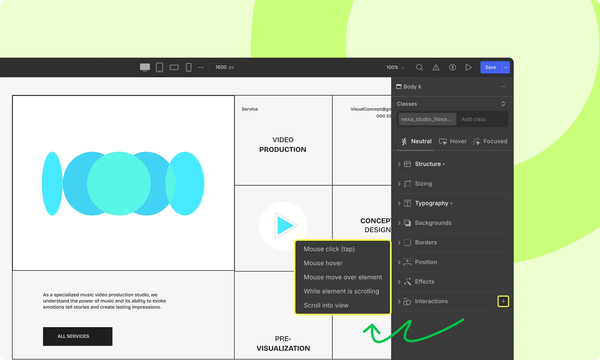This screenshot has width=600, height=360.
Task: Click the Body element window icon
Action: (x=399, y=86)
